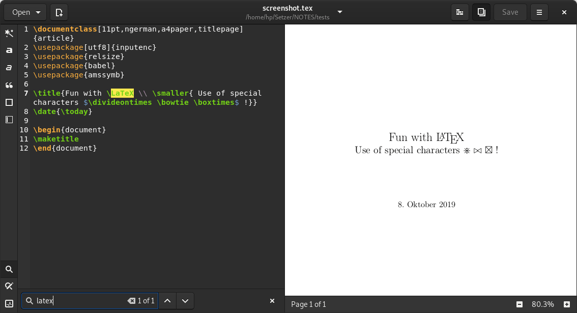The height and width of the screenshot is (313, 577).
Task: Open the 80.3% zoom level menu
Action: point(543,304)
